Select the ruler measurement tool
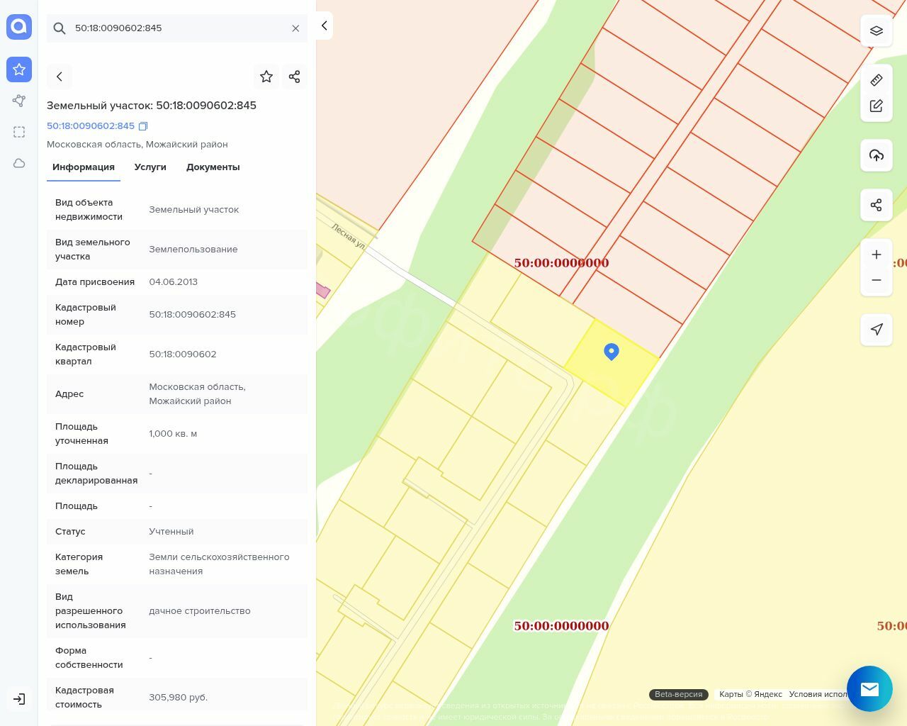Screen dimensions: 907x726 [x=877, y=80]
